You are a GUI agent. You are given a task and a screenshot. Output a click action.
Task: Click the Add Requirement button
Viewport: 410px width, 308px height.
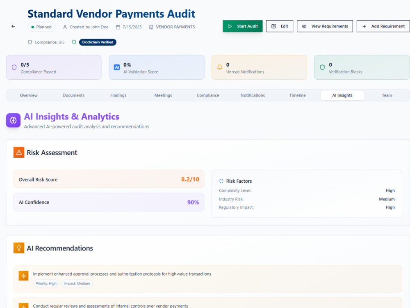pos(383,26)
